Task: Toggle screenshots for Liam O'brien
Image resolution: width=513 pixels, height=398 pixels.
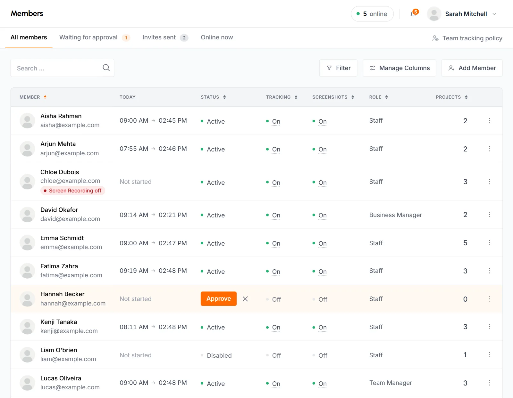Action: pos(323,355)
